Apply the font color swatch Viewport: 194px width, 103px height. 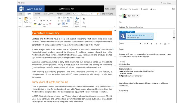point(39,24)
